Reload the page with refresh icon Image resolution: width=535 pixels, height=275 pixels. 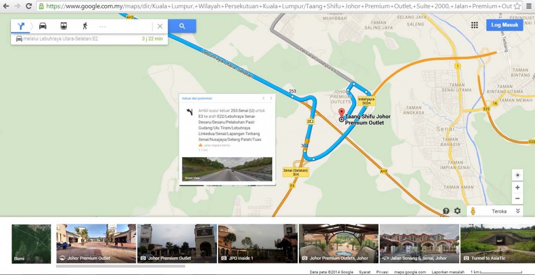pos(29,6)
